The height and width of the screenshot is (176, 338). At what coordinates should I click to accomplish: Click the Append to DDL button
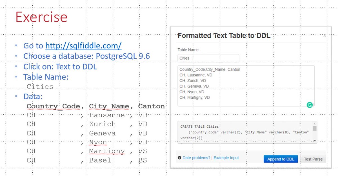281,159
